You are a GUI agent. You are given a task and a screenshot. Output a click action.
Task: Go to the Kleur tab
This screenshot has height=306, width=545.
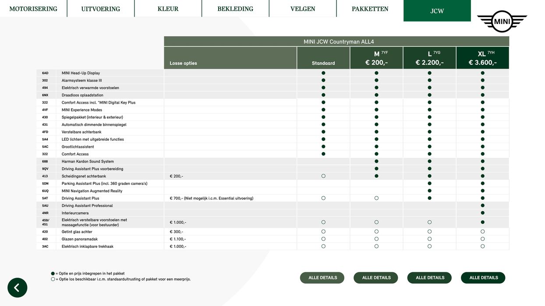[168, 9]
